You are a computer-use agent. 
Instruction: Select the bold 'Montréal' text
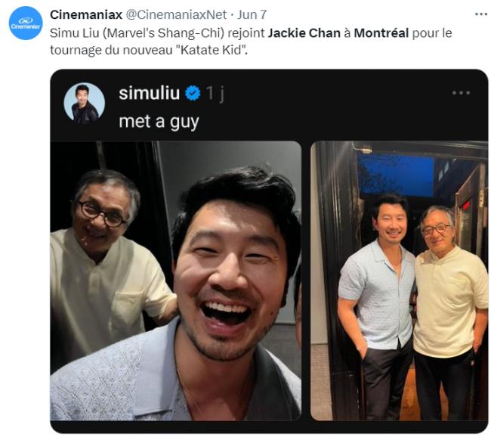(381, 33)
